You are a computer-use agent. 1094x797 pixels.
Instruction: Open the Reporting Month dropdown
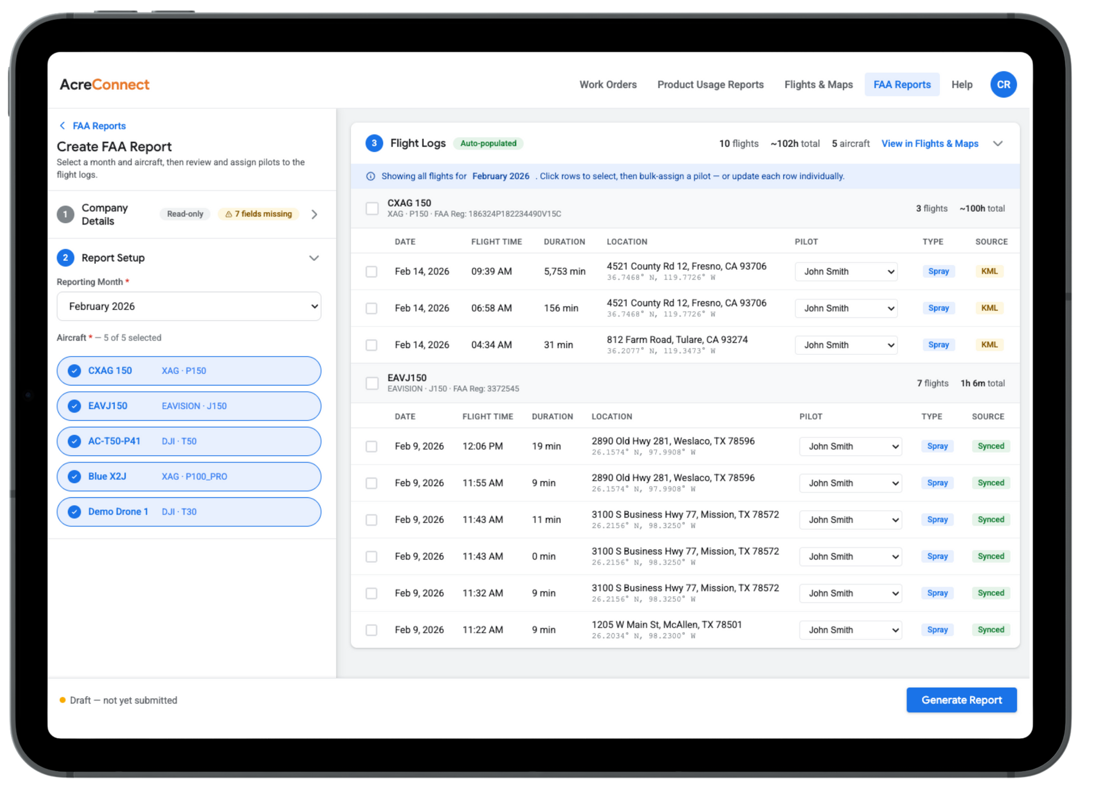point(189,306)
